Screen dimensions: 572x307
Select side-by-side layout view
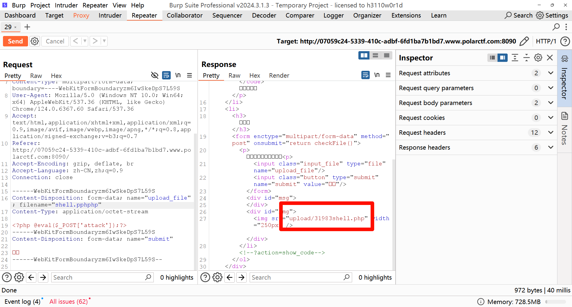pyautogui.click(x=364, y=55)
